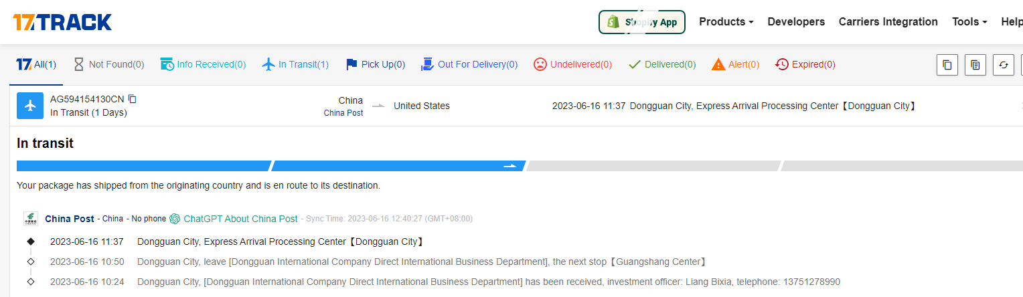Viewport: 1023px width, 297px height.
Task: Click the 17TRACK logo
Action: tap(62, 22)
